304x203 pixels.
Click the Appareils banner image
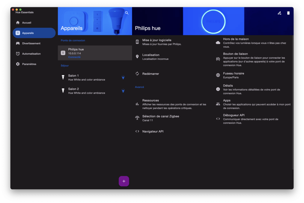pyautogui.click(x=95, y=21)
